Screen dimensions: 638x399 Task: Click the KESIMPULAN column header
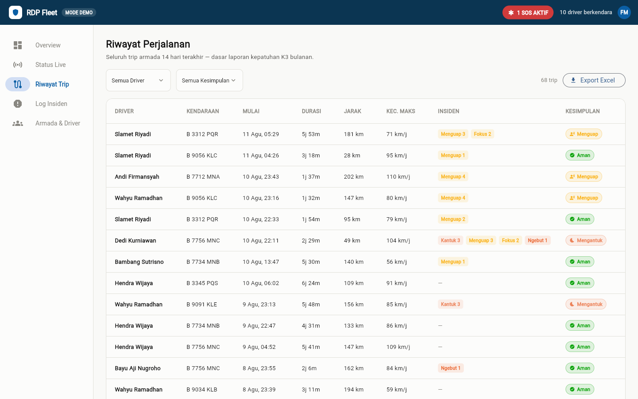(583, 111)
